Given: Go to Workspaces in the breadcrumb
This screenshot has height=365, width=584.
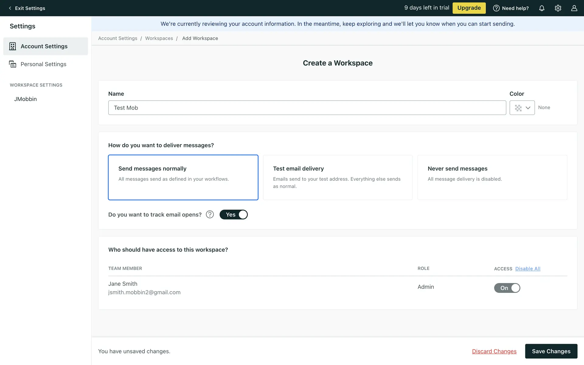Looking at the screenshot, I should pos(159,38).
